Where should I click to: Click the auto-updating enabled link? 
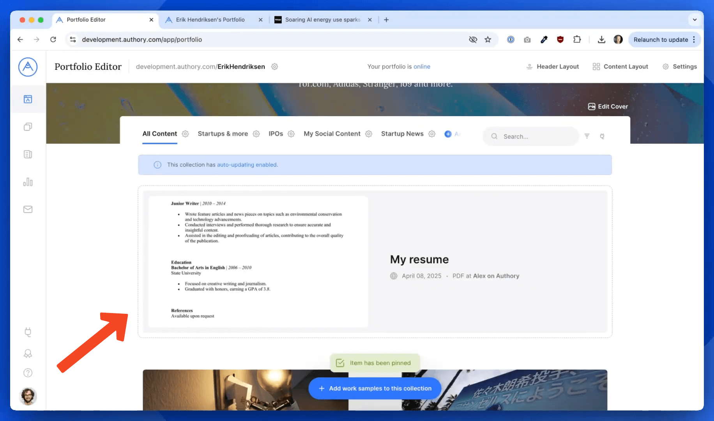pyautogui.click(x=247, y=165)
